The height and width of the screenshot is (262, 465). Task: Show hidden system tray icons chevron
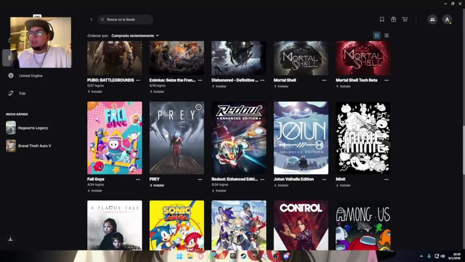421,256
